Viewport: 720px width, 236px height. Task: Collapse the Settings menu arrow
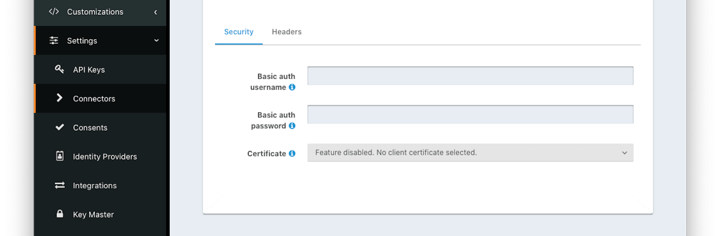coord(156,40)
